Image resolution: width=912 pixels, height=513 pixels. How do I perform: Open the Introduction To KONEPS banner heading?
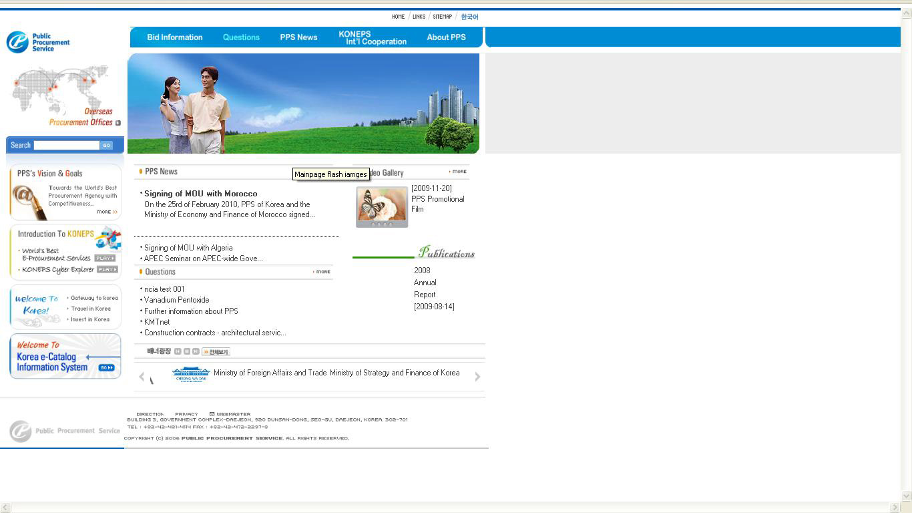tap(56, 234)
